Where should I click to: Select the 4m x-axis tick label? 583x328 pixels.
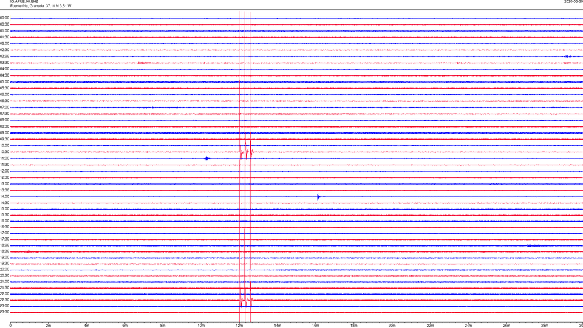coord(87,326)
